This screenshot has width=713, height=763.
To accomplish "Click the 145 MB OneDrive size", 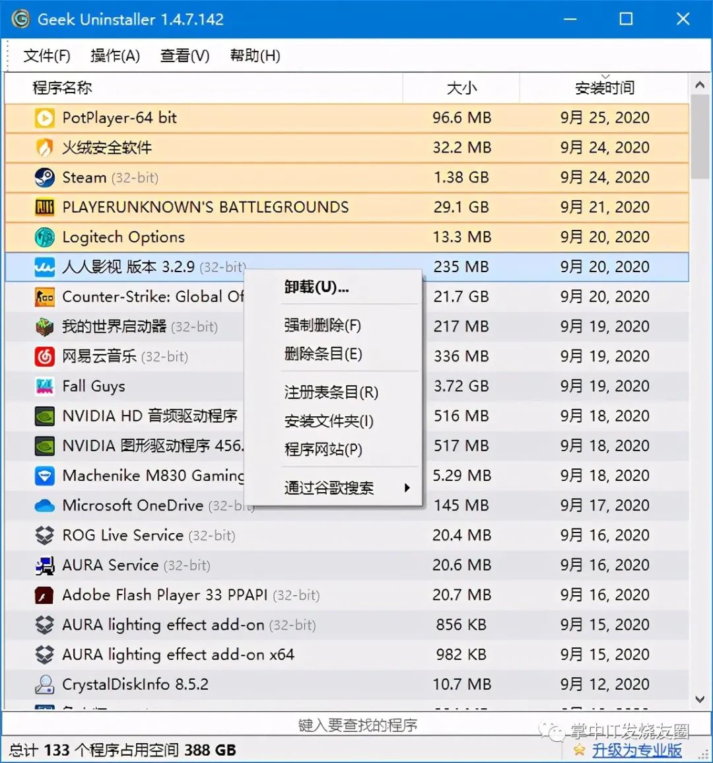I will click(461, 505).
